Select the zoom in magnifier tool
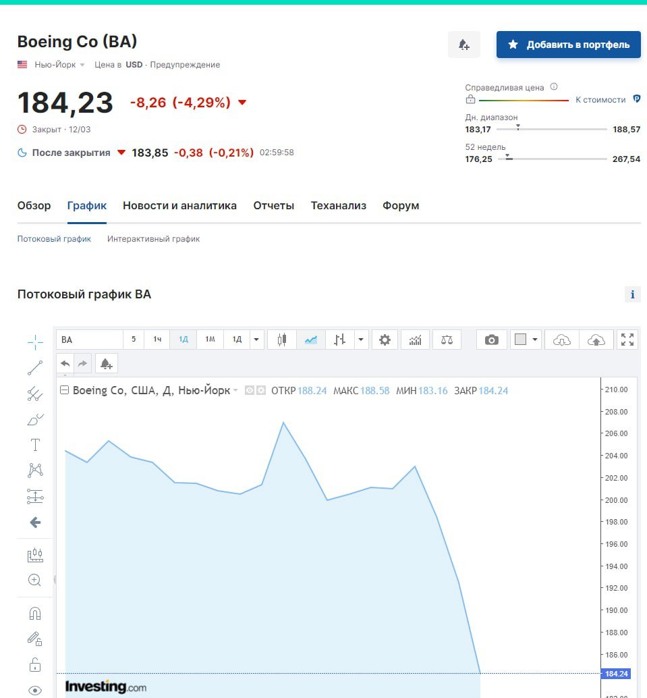 click(x=35, y=580)
